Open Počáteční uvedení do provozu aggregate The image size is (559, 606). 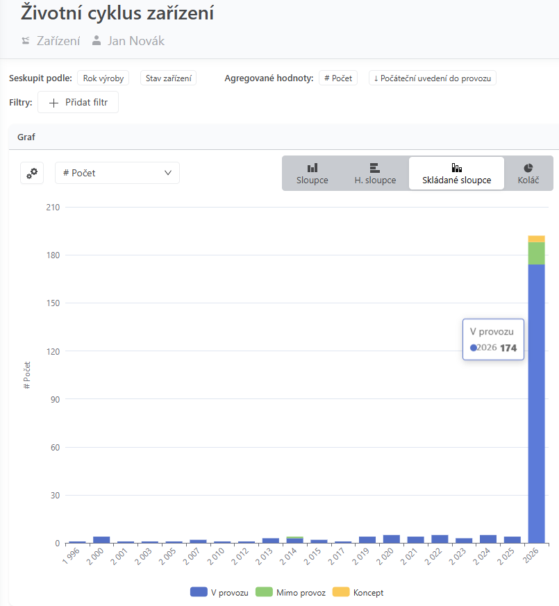point(432,78)
